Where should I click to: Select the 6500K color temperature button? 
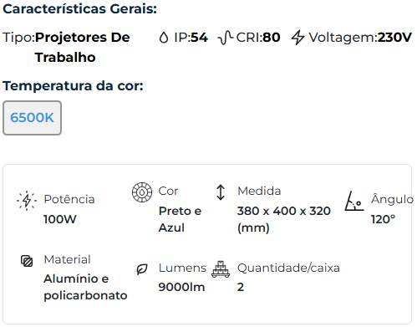[32, 118]
